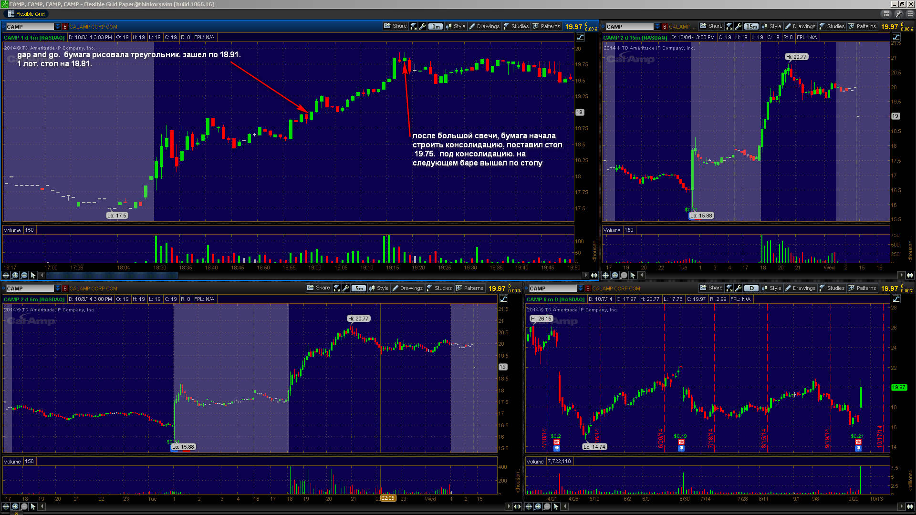The height and width of the screenshot is (515, 916).
Task: Click red level 6 badge in 1m chart
Action: coord(65,27)
